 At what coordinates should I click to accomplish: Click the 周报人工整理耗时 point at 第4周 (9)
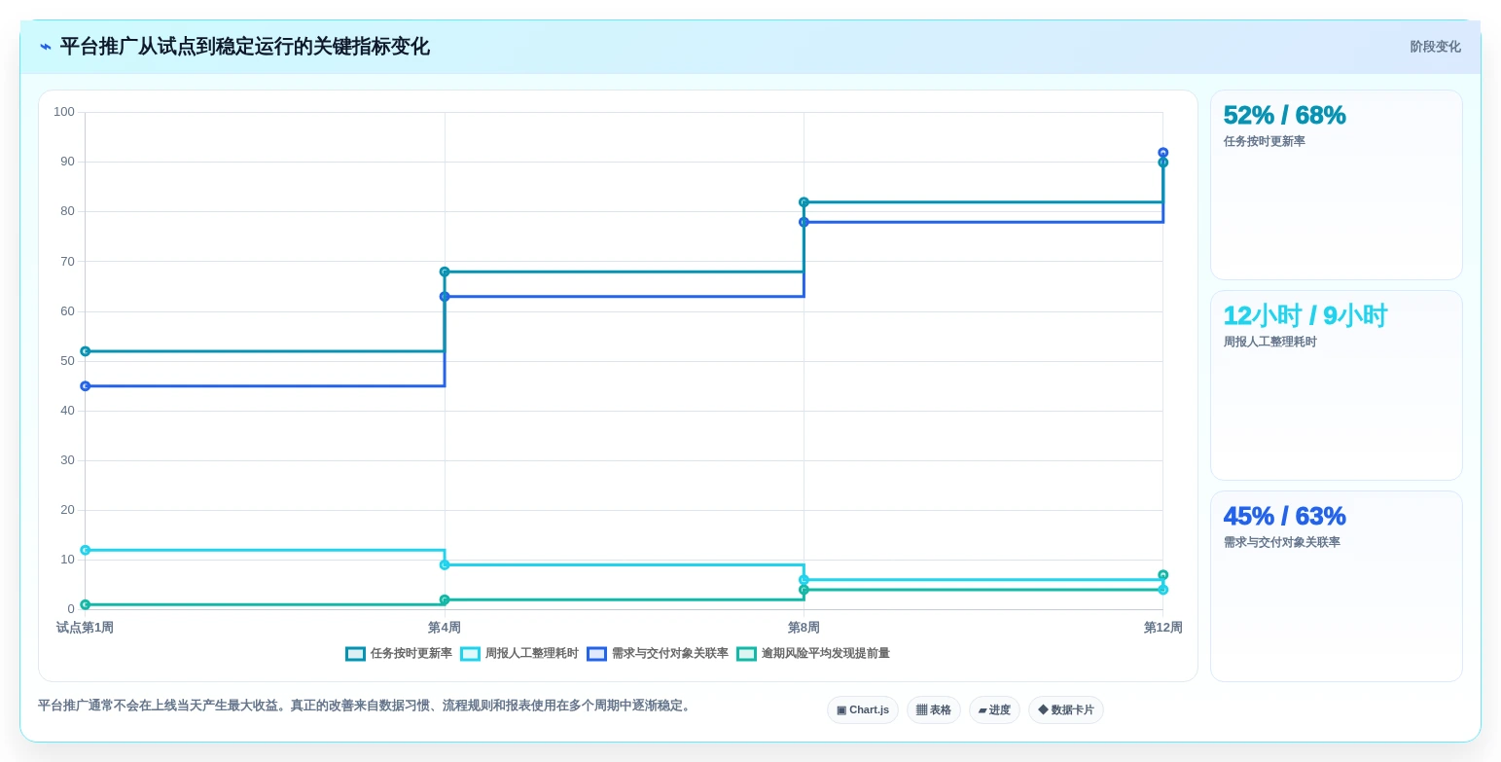(x=445, y=564)
